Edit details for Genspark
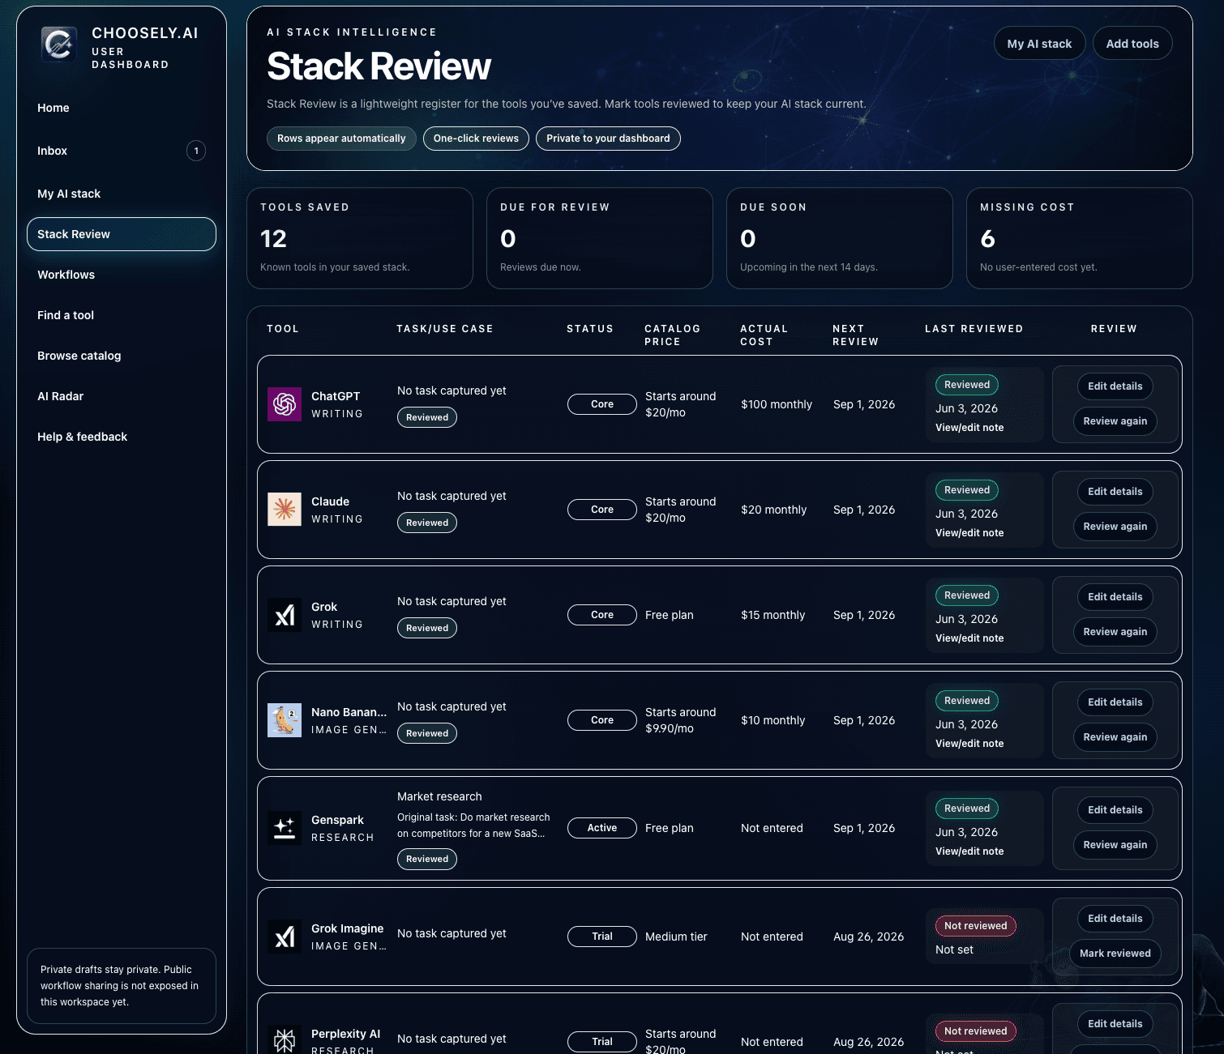The height and width of the screenshot is (1054, 1224). pos(1115,810)
